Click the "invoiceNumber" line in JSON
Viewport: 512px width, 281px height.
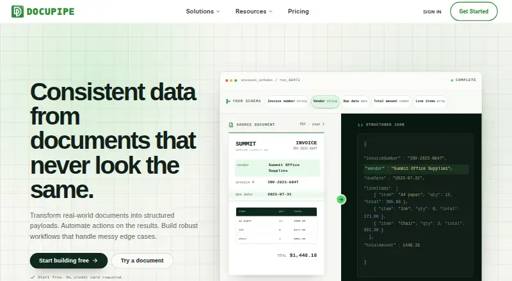click(x=405, y=158)
